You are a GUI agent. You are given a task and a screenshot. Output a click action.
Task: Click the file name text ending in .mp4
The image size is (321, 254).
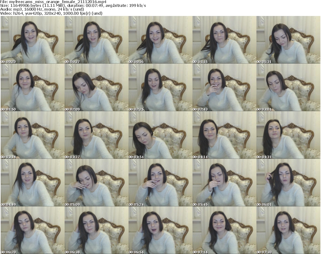click(x=58, y=2)
